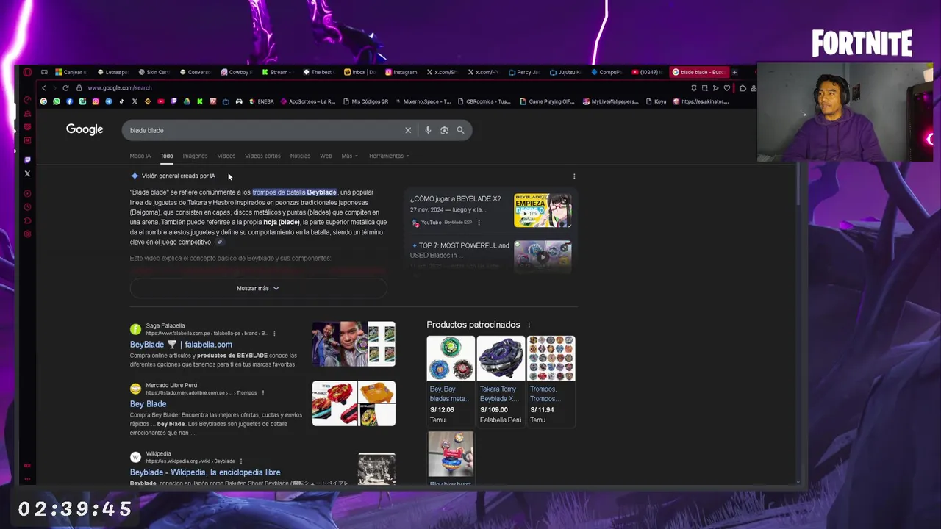This screenshot has width=941, height=529.
Task: Open Twitch from the Opera sidebar
Action: (27, 159)
